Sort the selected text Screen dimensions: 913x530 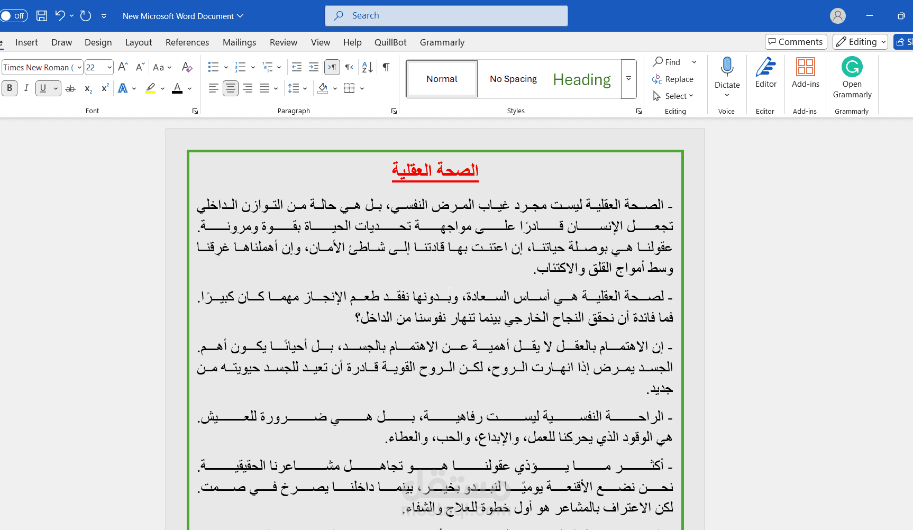[367, 67]
